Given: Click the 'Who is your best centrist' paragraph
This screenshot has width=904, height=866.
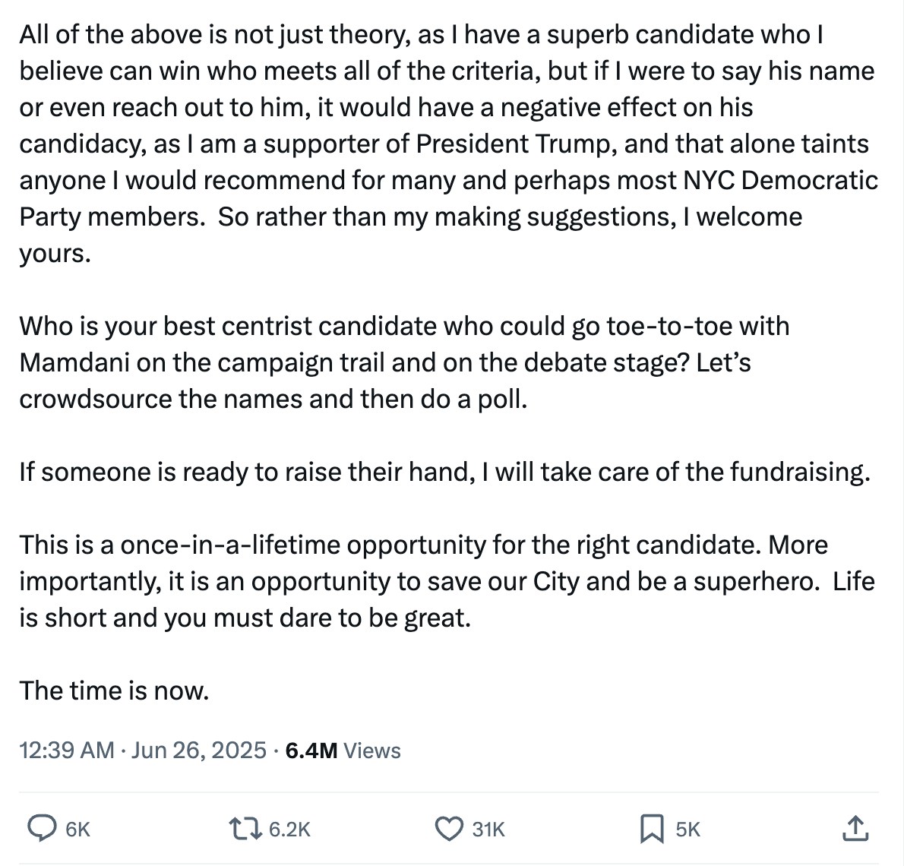Looking at the screenshot, I should pyautogui.click(x=404, y=362).
